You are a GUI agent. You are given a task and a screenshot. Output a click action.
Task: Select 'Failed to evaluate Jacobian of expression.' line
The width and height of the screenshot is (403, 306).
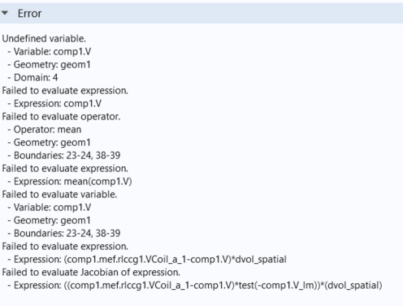point(91,273)
